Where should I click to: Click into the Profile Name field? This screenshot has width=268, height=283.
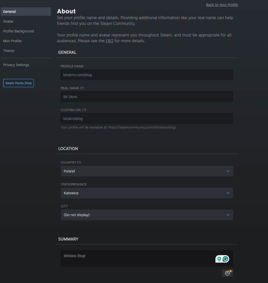[147, 75]
